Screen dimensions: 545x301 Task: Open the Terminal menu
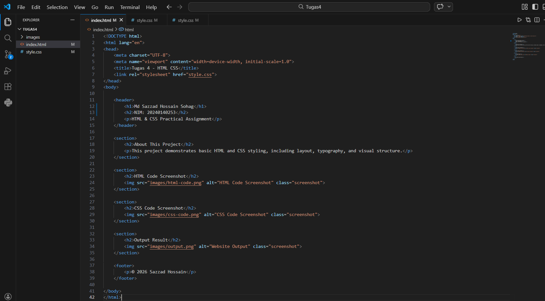pos(130,7)
